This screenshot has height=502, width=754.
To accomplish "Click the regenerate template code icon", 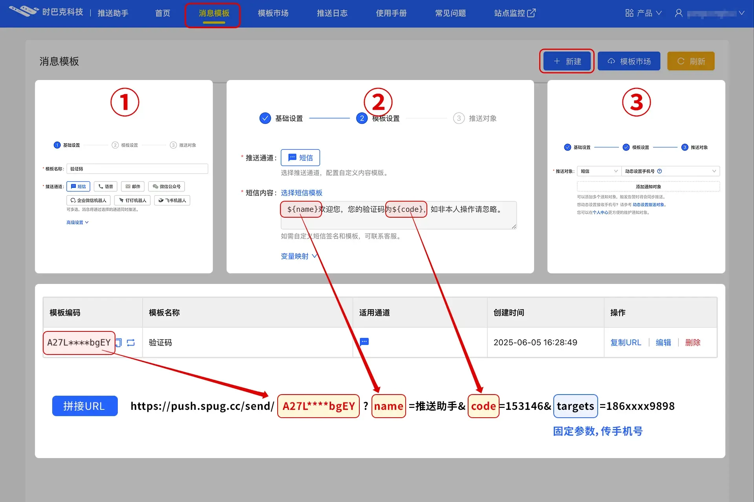I will (x=131, y=342).
